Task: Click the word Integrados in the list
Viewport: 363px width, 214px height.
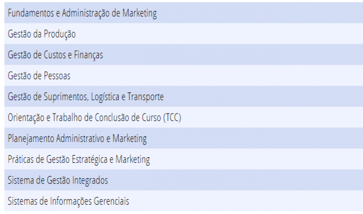Action: [90, 181]
